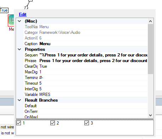Viewport: 162px width, 139px height.
Task: Click the InterDigit value 5
Action: (x=93, y=89)
